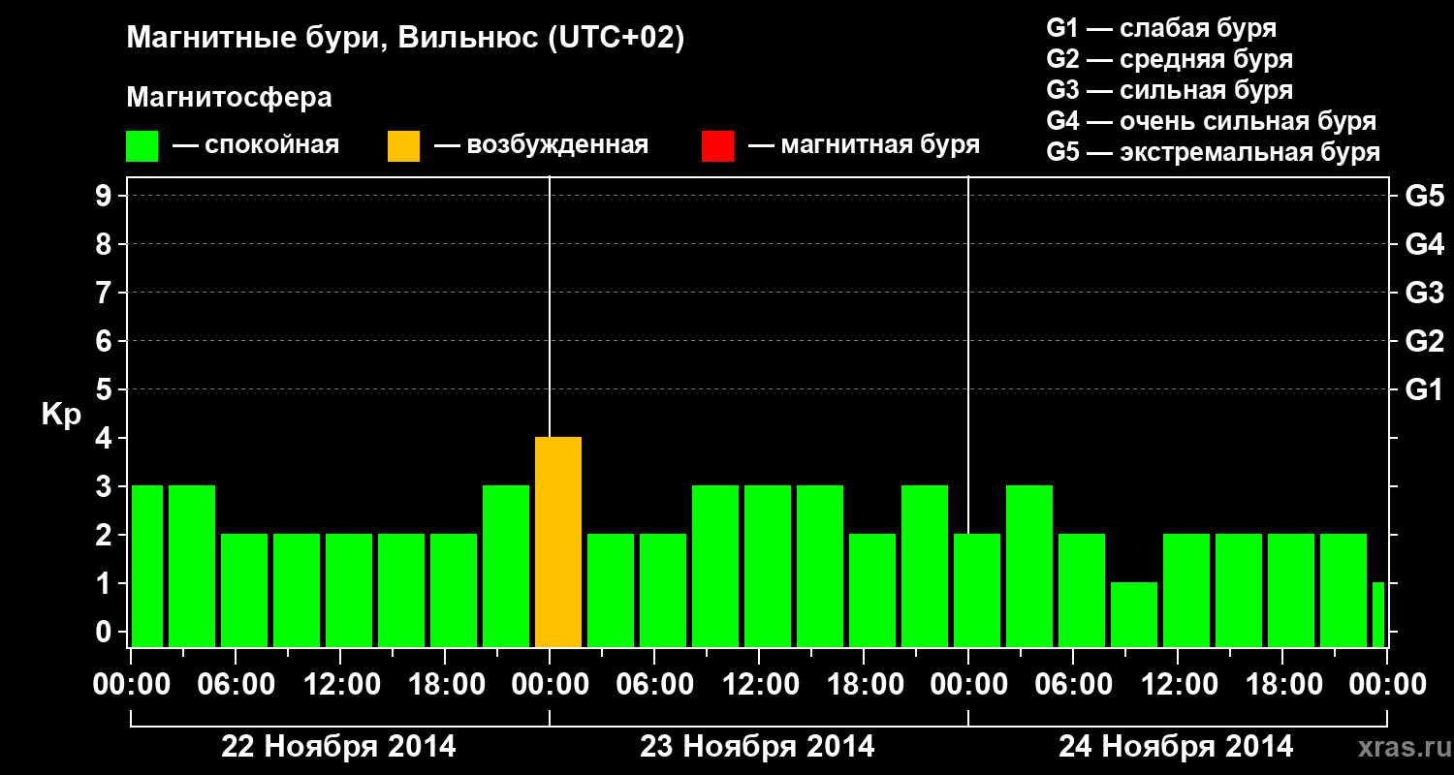Click the right-axis G5 label
Viewport: 1454px width, 775px height.
1424,197
